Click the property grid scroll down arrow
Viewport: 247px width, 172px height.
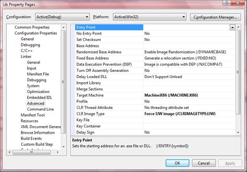(238, 133)
